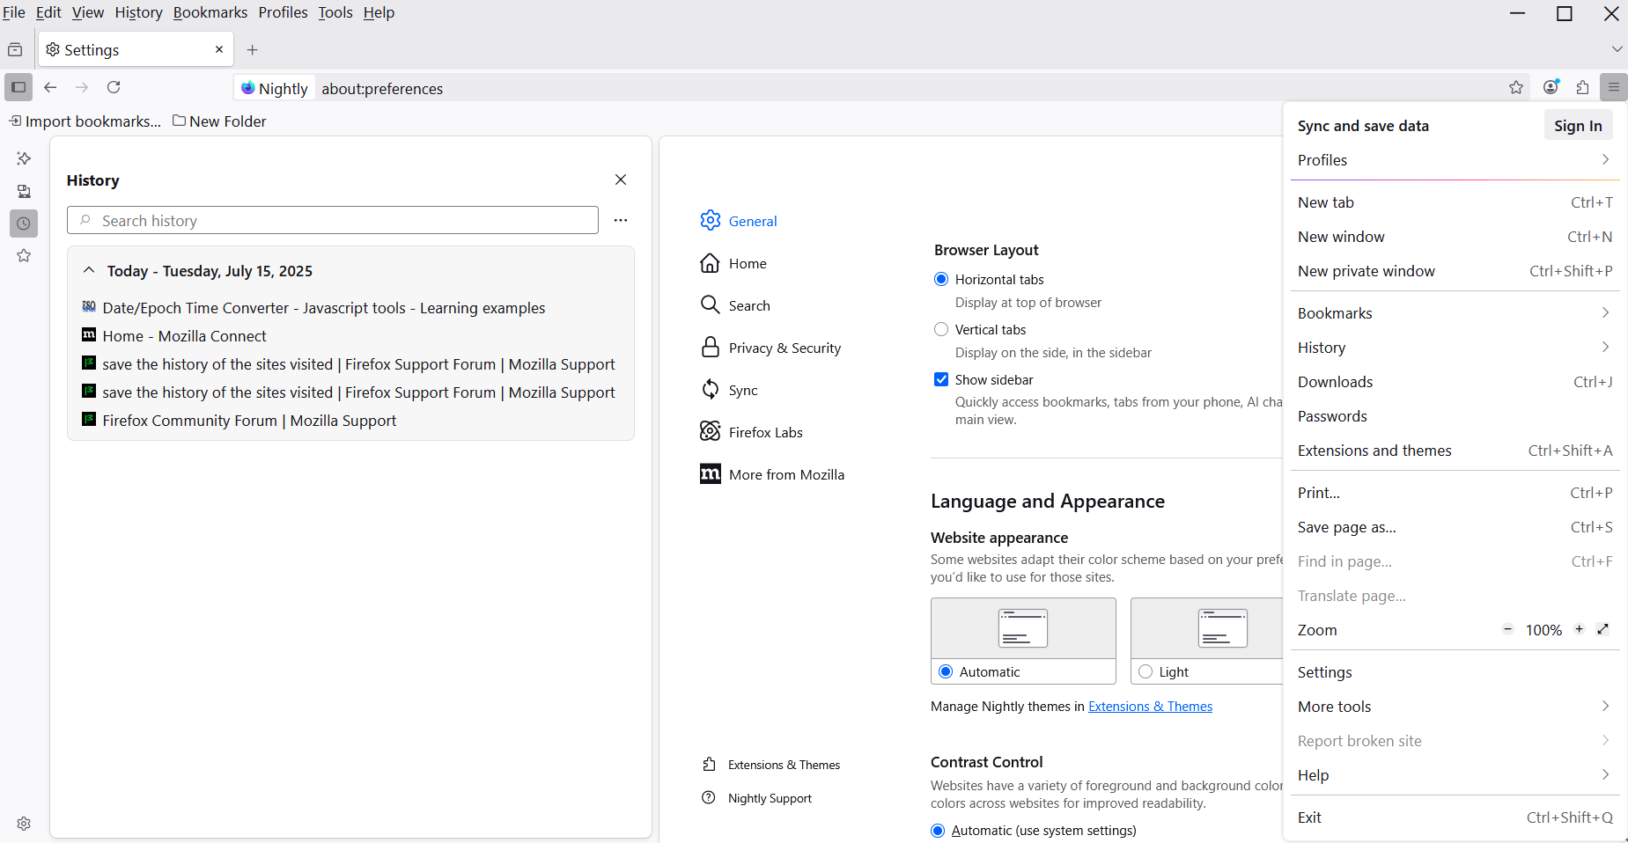
Task: Click the Search history field
Action: click(333, 220)
